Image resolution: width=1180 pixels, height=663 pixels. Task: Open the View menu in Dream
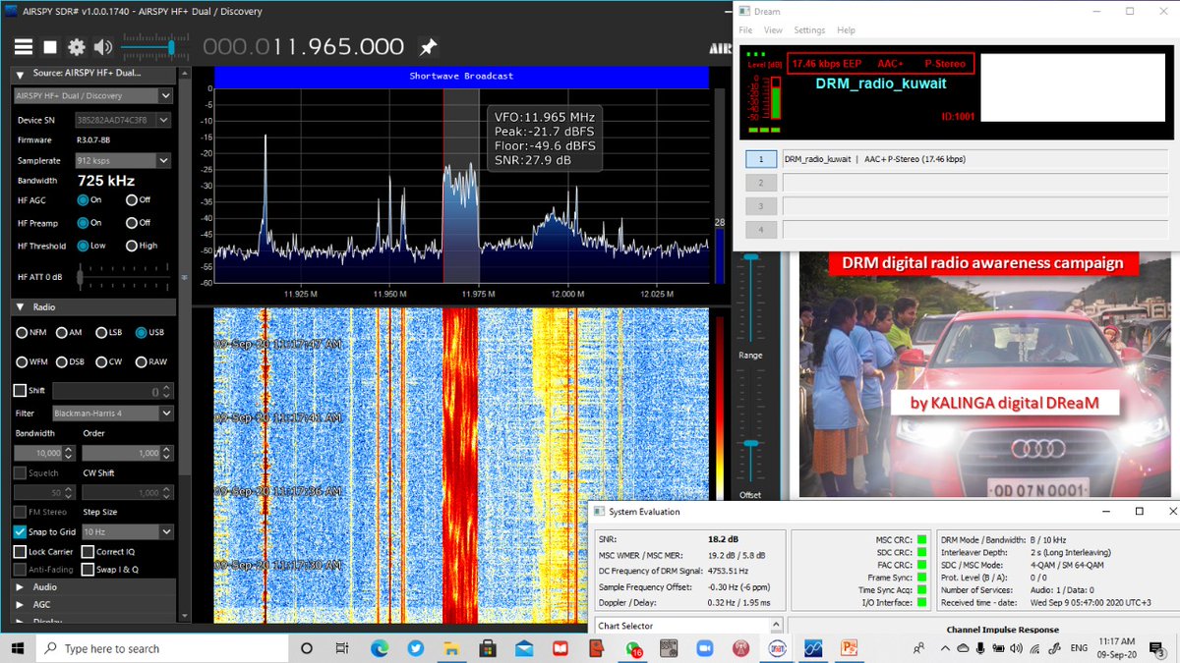pyautogui.click(x=773, y=30)
